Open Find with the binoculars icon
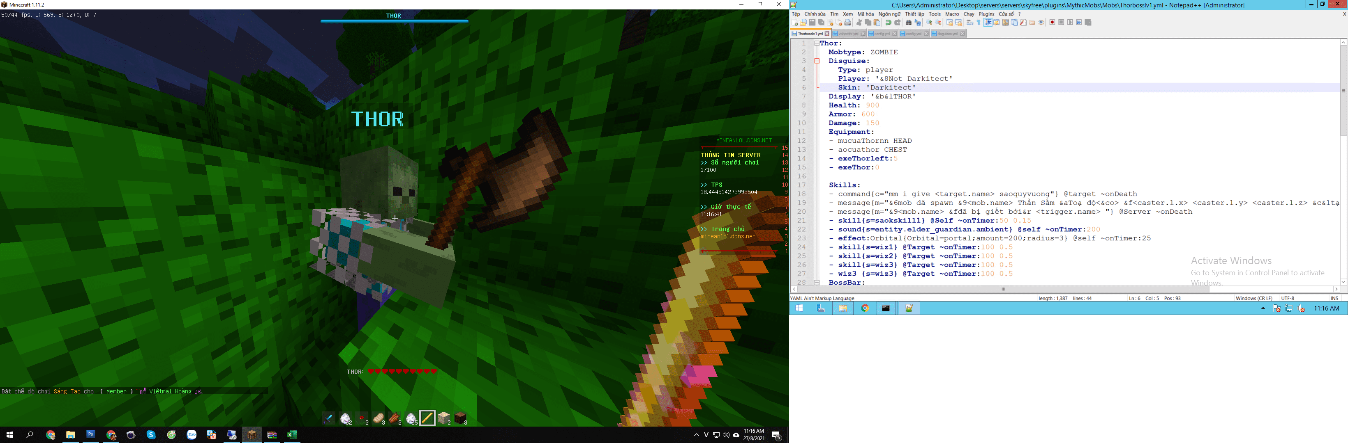The height and width of the screenshot is (443, 1348). coord(909,23)
